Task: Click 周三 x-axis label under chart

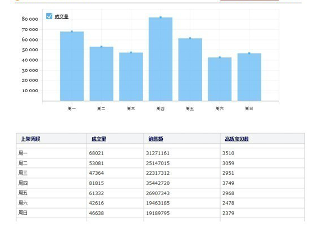Action: pyautogui.click(x=131, y=108)
